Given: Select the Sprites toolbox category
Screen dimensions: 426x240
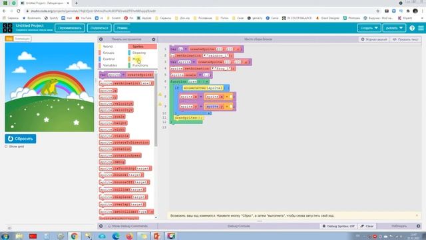Looking at the screenshot, I should coord(142,47).
